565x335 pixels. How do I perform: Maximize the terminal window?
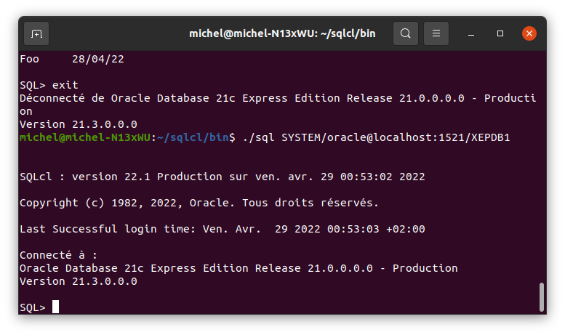tap(500, 33)
